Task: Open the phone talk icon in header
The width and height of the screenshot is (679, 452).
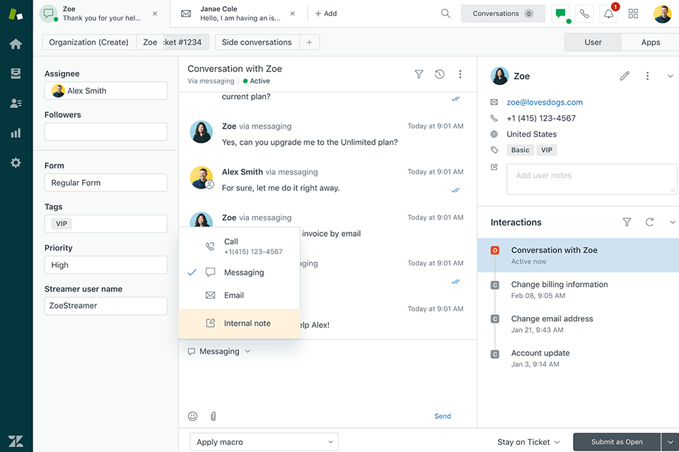Action: pyautogui.click(x=585, y=13)
